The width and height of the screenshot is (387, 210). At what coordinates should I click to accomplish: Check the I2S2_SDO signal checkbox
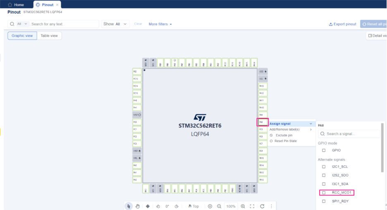(x=324, y=175)
